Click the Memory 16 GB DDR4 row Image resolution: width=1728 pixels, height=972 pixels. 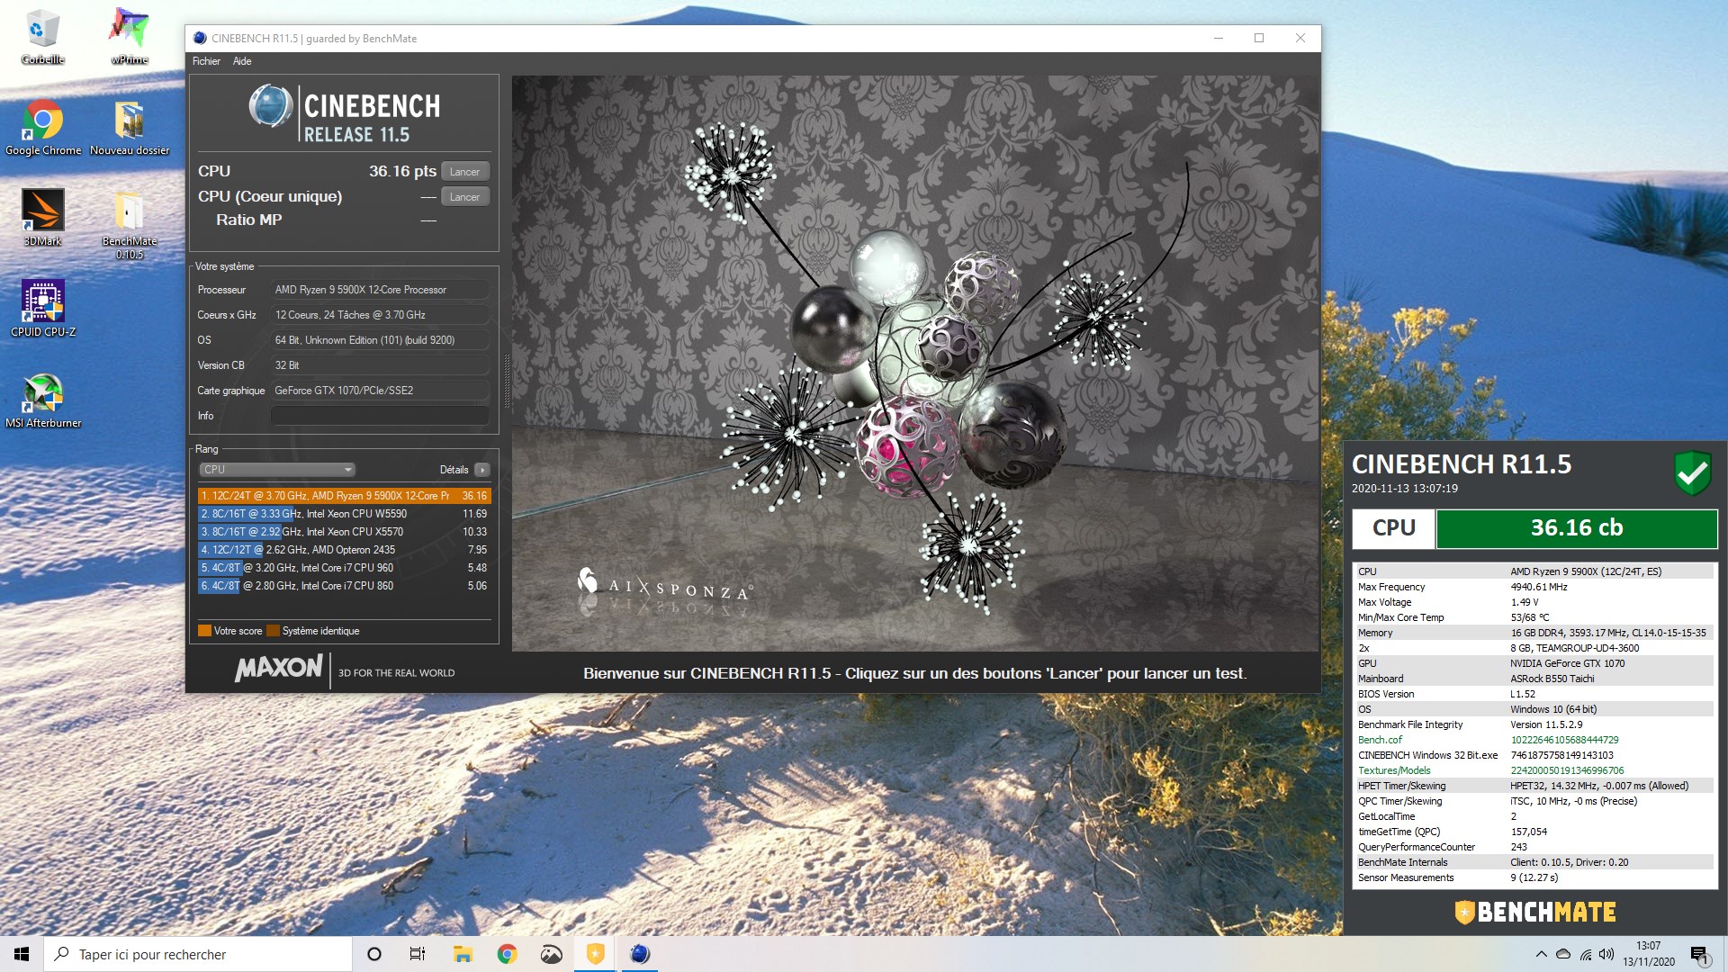1534,633
